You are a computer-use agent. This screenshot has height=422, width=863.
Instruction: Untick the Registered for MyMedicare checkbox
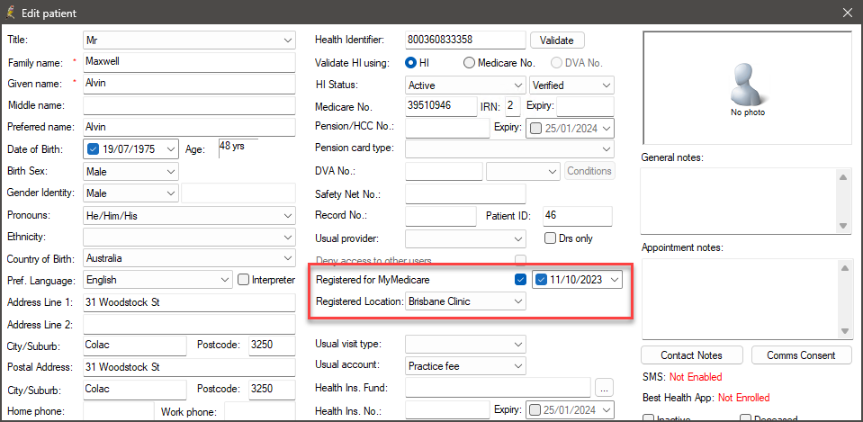click(520, 280)
